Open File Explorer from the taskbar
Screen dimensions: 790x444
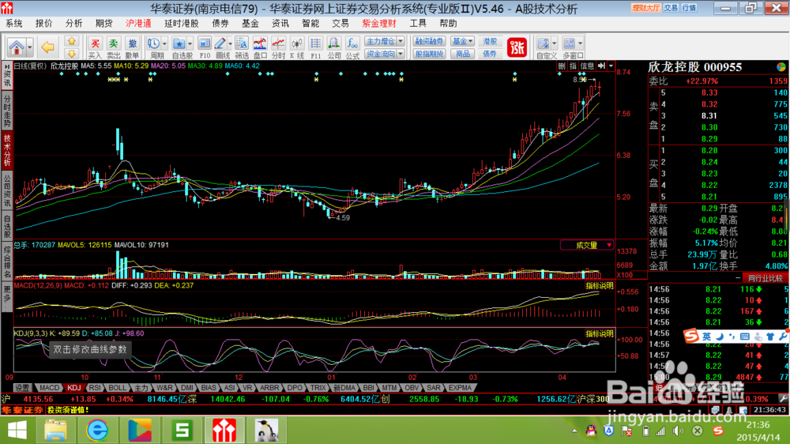coord(55,431)
